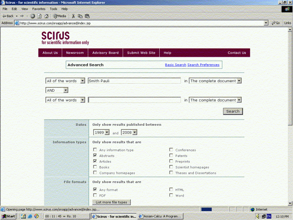Viewport: 293px width, 220px height.
Task: Click the Internet zone globe in status bar
Action: click(x=253, y=209)
